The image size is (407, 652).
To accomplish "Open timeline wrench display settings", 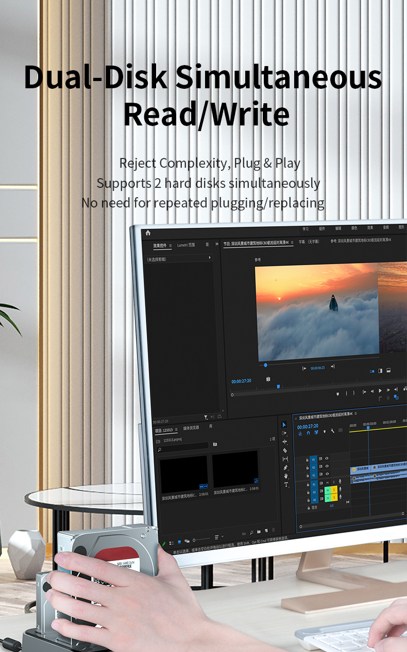I will click(x=332, y=431).
